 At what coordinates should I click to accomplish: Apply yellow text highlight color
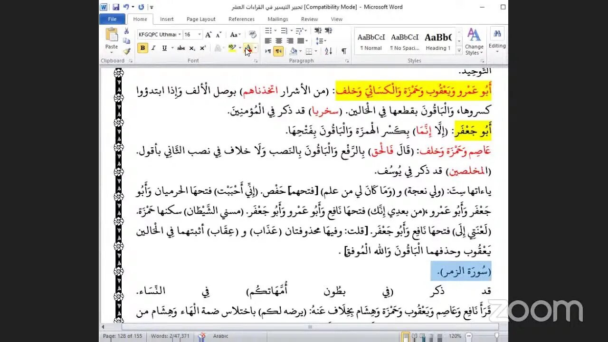point(232,48)
